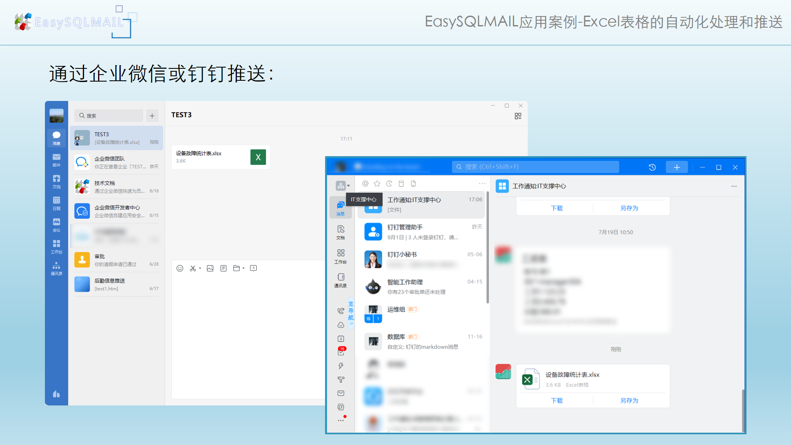Click 另存为 for 设备故障统计表.xlsx in DingTalk

tap(629, 400)
